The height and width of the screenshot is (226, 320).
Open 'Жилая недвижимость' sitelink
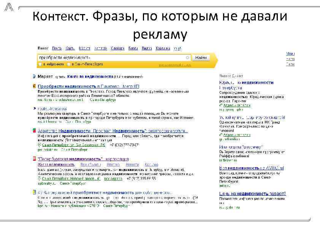(x=56, y=164)
